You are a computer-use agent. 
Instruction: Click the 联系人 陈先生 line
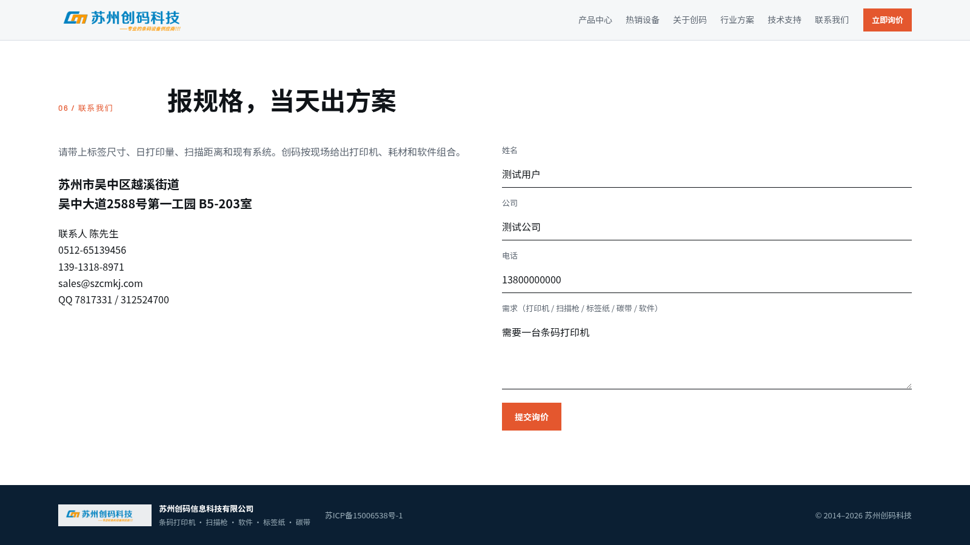coord(89,234)
